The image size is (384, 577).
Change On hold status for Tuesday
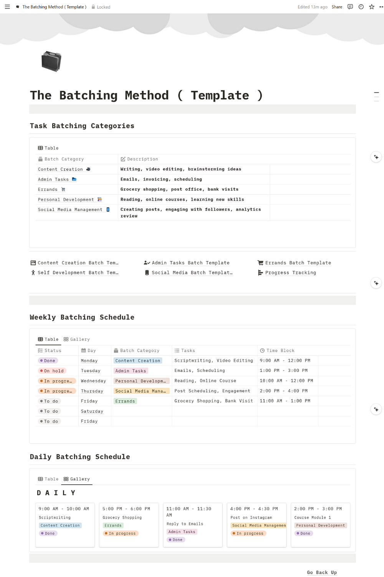click(52, 371)
